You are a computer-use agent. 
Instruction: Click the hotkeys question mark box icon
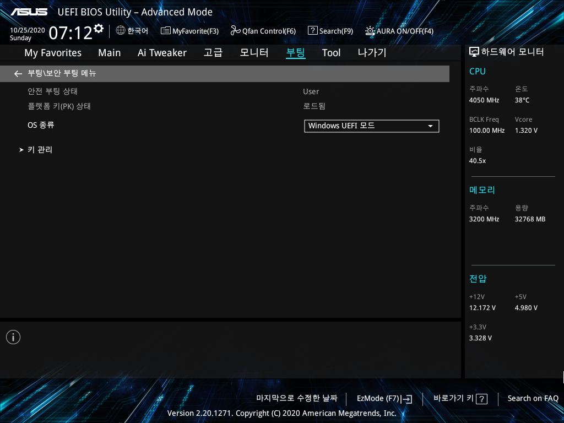(481, 399)
